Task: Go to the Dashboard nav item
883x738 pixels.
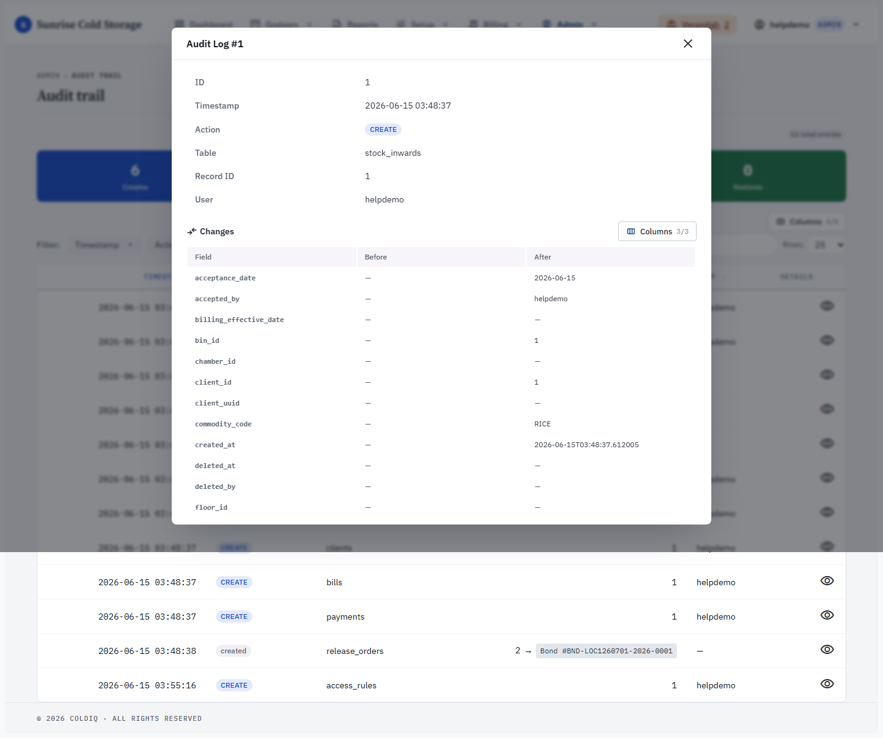Action: tap(204, 25)
